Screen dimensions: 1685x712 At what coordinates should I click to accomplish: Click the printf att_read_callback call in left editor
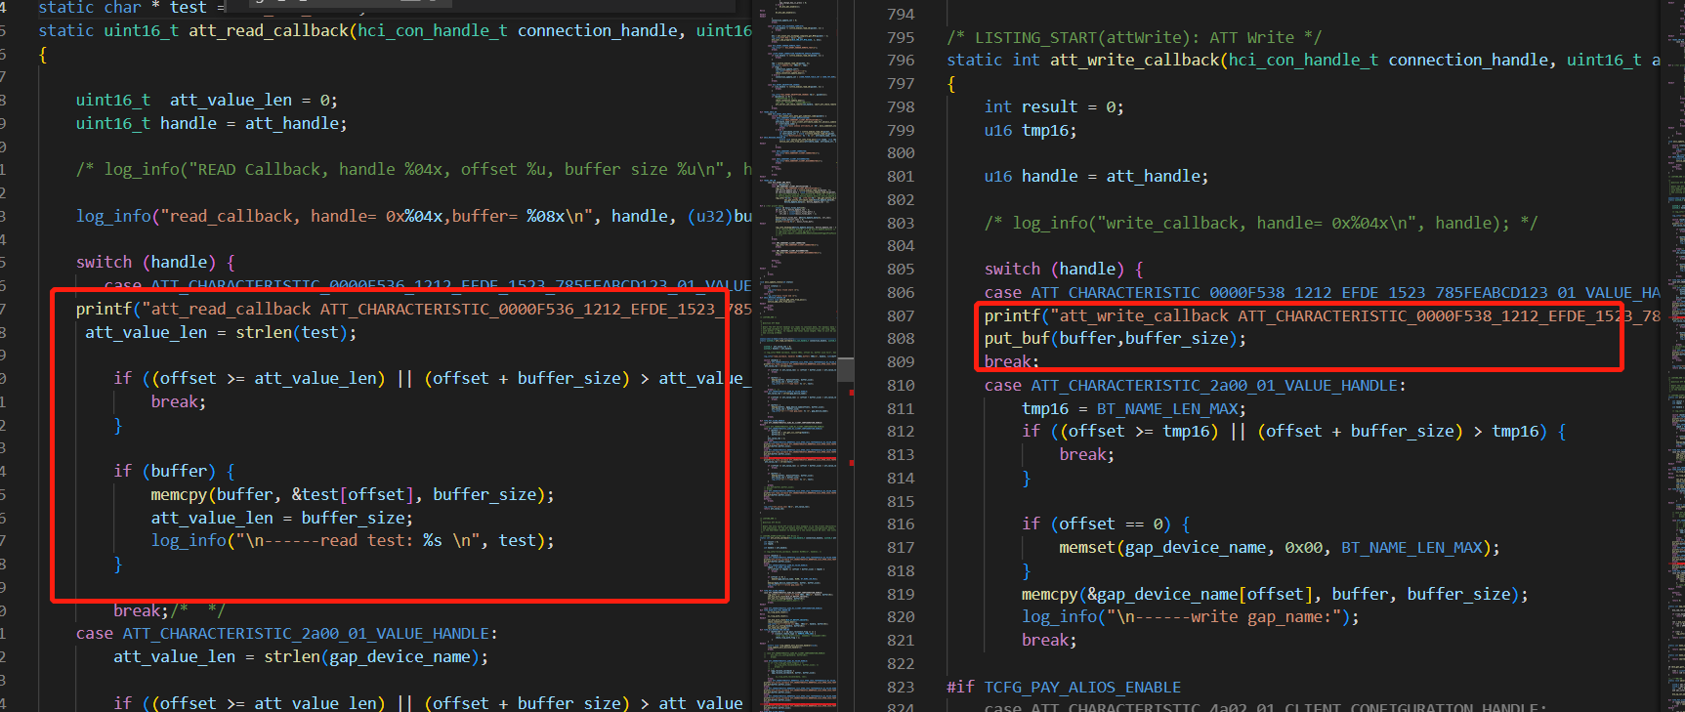pos(414,309)
